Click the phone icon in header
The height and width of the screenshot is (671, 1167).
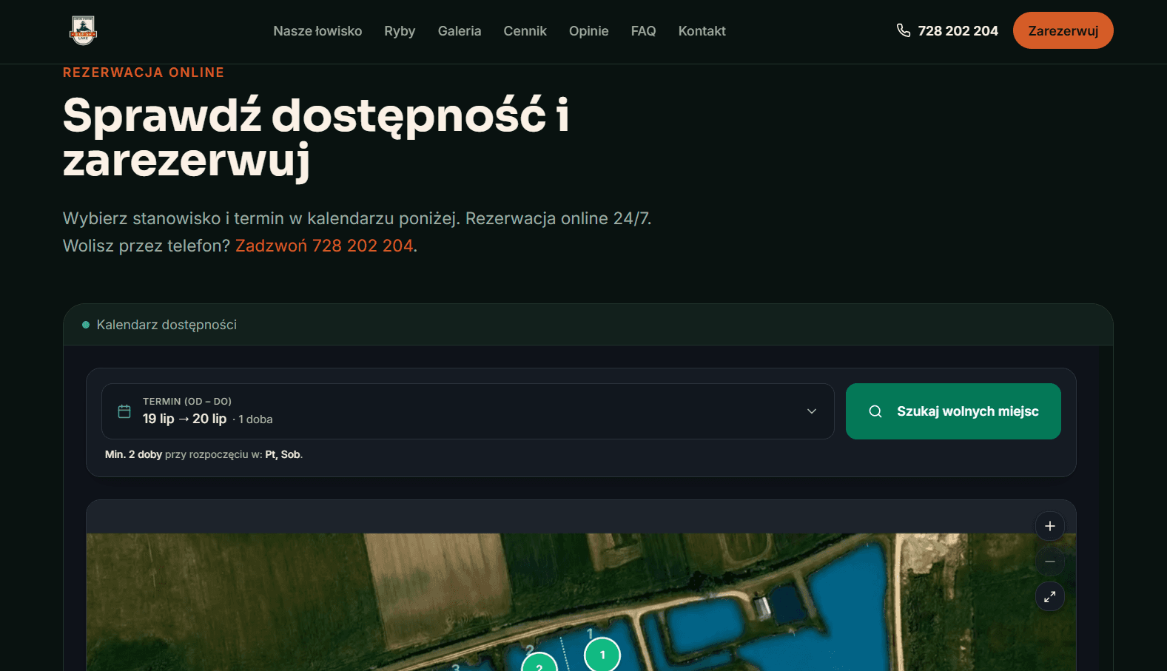(x=904, y=30)
